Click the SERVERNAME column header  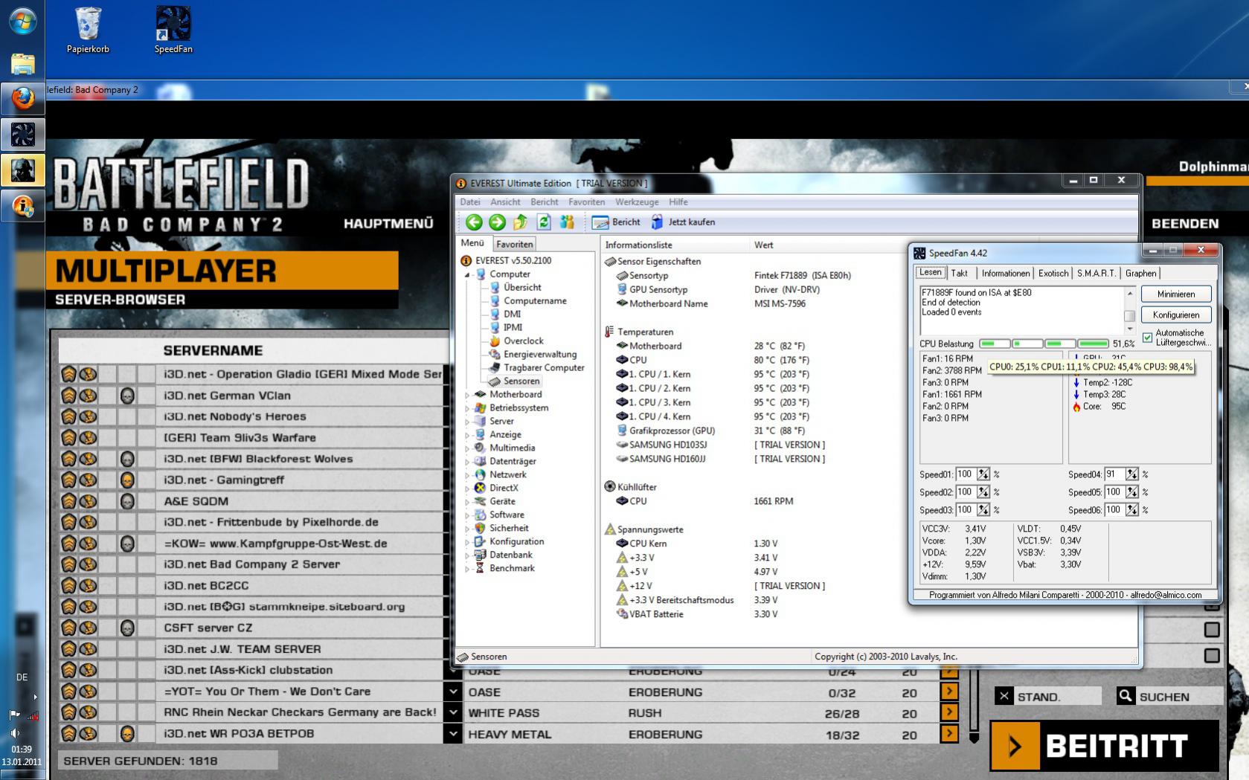(213, 350)
